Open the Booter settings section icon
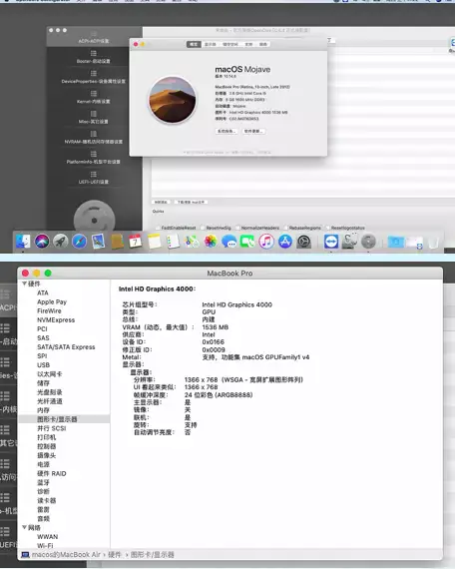 tap(94, 54)
